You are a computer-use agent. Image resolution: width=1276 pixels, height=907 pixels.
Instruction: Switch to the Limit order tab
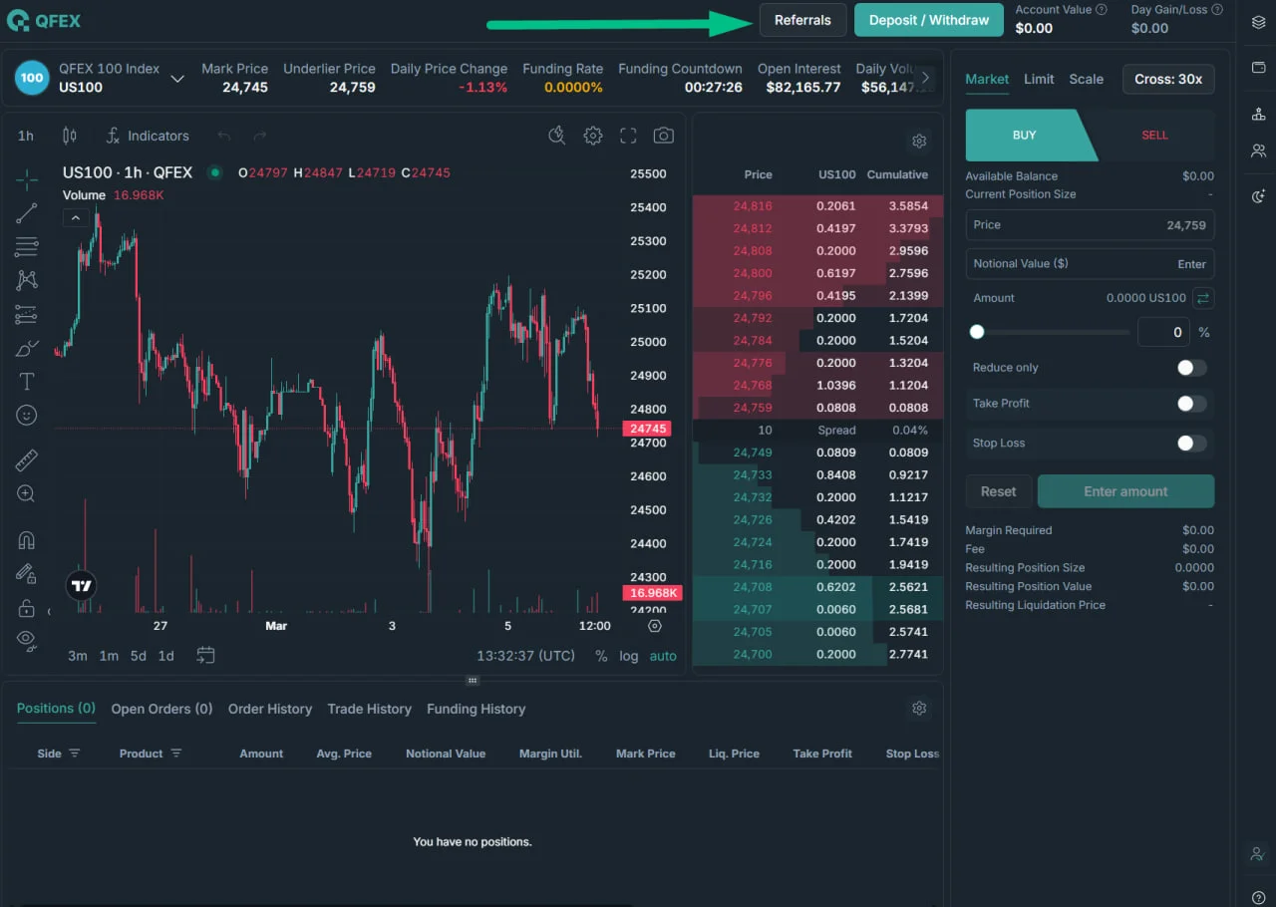click(x=1039, y=79)
